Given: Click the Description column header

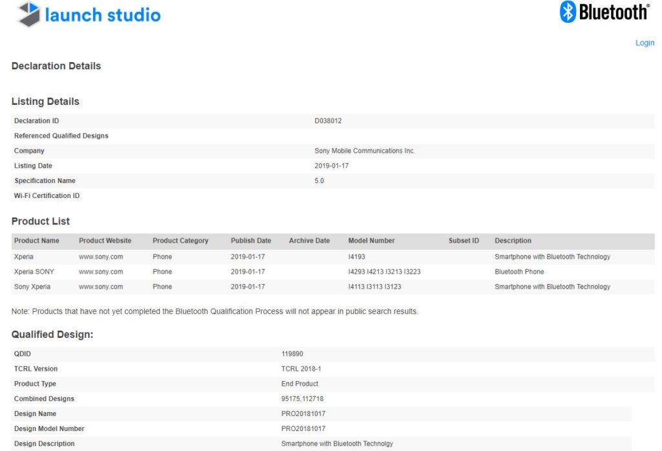Looking at the screenshot, I should click(513, 241).
